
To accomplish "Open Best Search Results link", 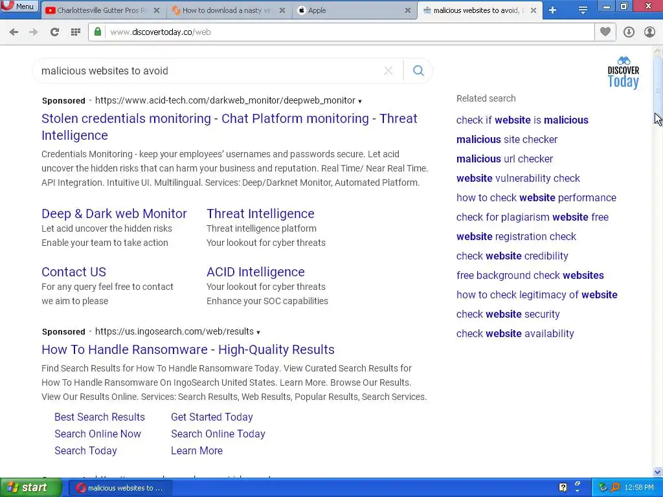I will pos(99,417).
